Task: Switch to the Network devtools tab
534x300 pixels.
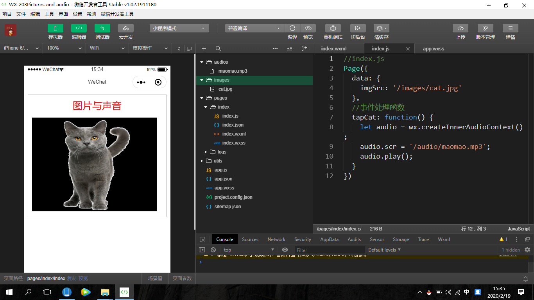Action: pos(276,239)
